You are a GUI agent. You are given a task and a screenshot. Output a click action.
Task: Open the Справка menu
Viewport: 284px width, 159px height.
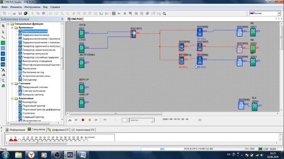pyautogui.click(x=55, y=7)
